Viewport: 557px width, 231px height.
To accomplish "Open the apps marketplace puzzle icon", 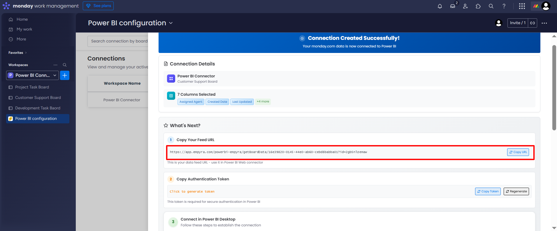I will click(478, 6).
